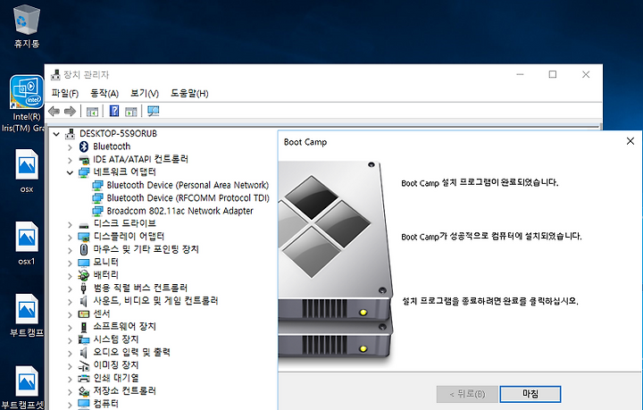Open the osx1 image file on desktop
643x410 pixels.
(27, 243)
